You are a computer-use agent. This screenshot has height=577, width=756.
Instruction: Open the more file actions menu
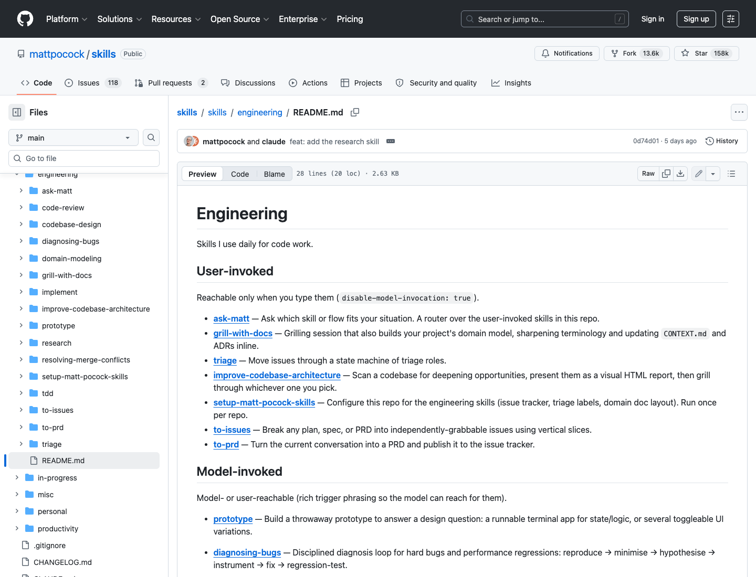(x=739, y=112)
